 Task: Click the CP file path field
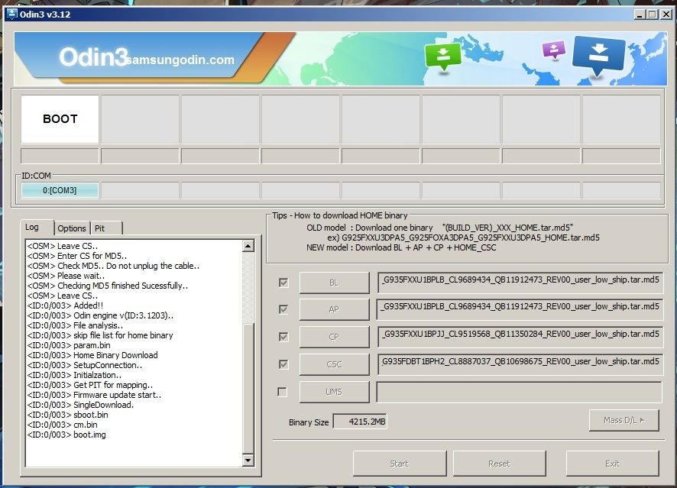(x=520, y=337)
